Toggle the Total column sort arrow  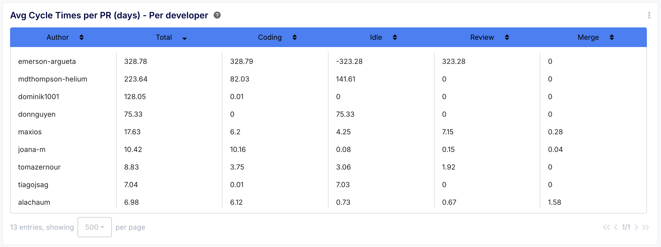184,38
